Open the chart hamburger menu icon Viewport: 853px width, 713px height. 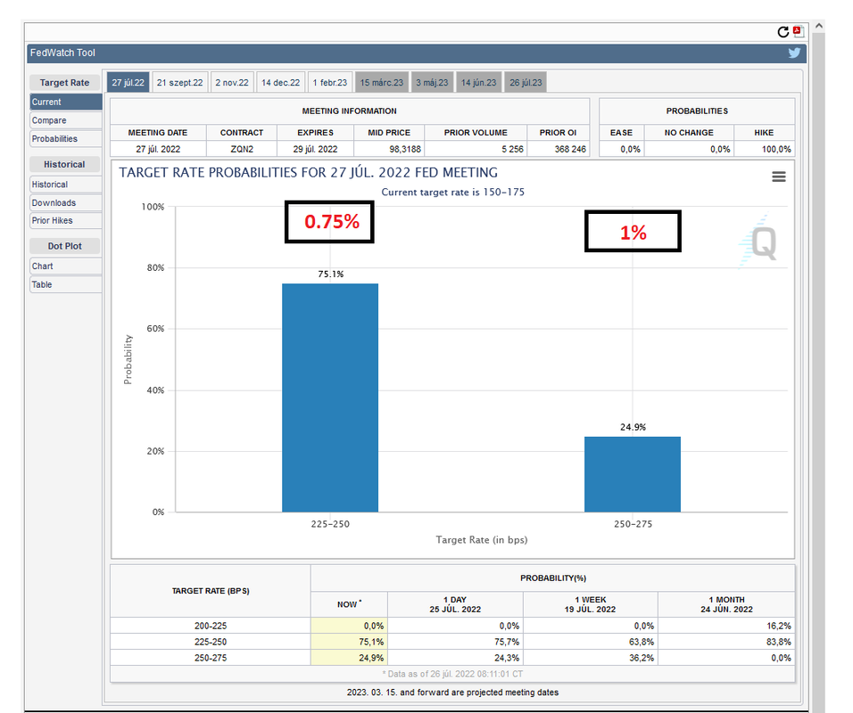click(x=778, y=176)
